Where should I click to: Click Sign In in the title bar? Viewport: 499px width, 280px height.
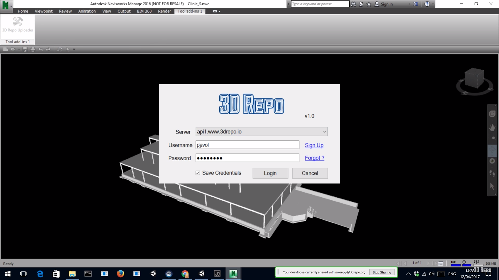[x=387, y=4]
